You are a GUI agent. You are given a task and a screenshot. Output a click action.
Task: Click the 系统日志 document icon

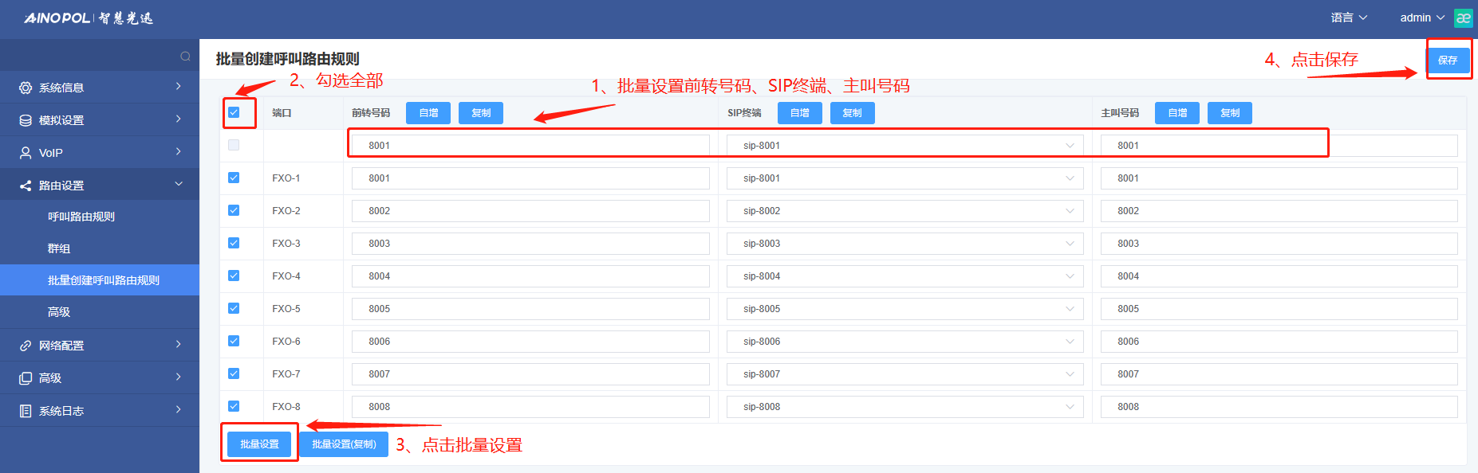pos(26,411)
